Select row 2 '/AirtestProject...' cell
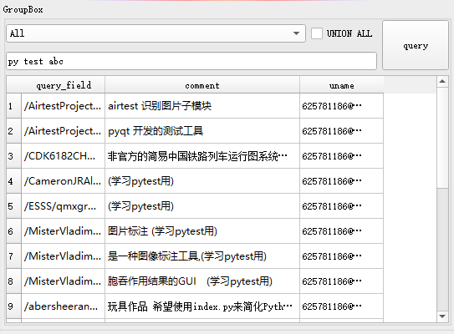The height and width of the screenshot is (334, 454). coord(63,131)
